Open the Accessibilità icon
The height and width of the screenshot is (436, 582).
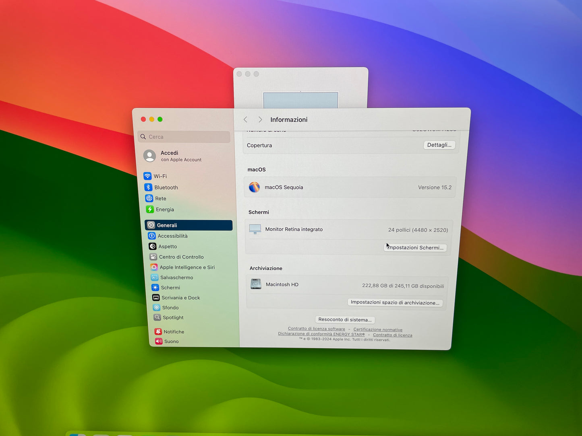[152, 236]
